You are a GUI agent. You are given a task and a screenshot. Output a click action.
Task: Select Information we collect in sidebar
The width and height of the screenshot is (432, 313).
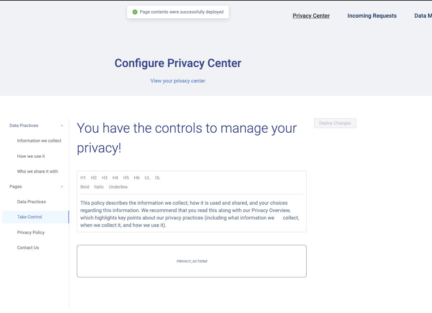(39, 141)
